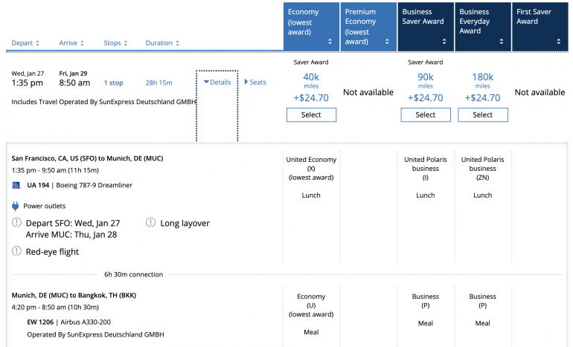The image size is (573, 347).
Task: Select the 180k miles Business Everyday fare
Action: click(483, 115)
